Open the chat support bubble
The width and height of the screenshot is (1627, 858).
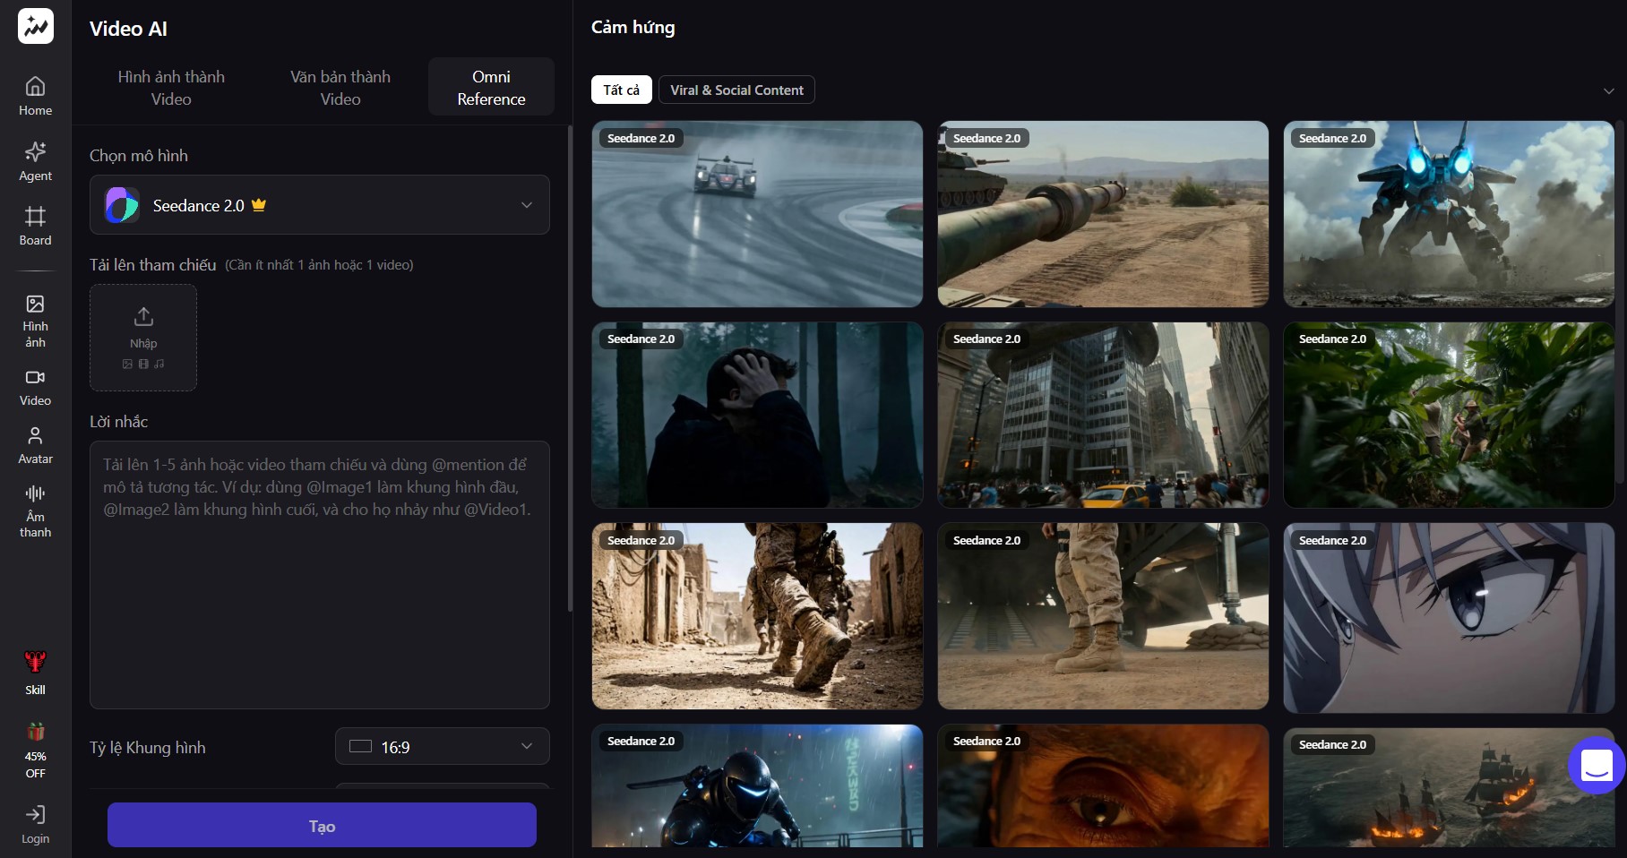coord(1596,766)
